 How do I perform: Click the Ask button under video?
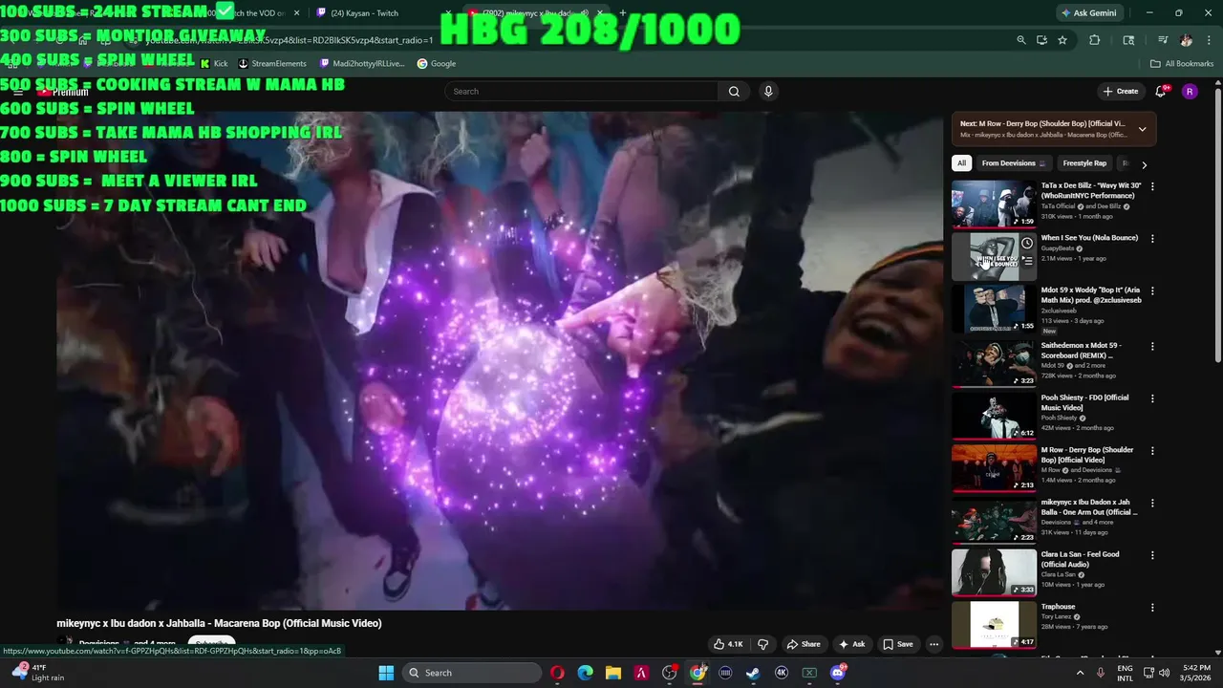(851, 644)
